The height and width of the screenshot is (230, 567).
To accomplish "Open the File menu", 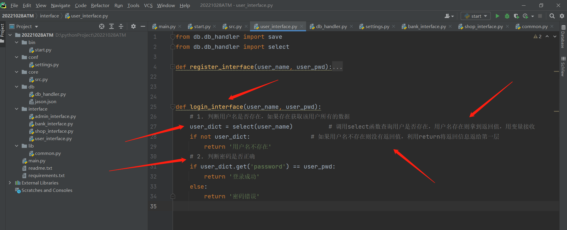I will [x=14, y=5].
